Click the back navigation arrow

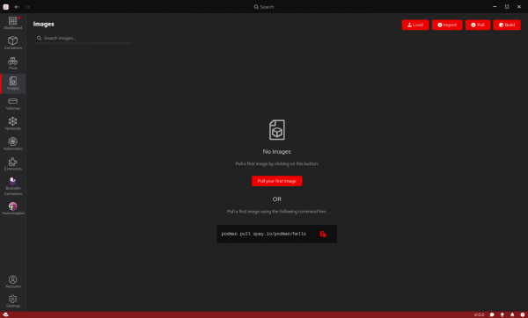[17, 7]
